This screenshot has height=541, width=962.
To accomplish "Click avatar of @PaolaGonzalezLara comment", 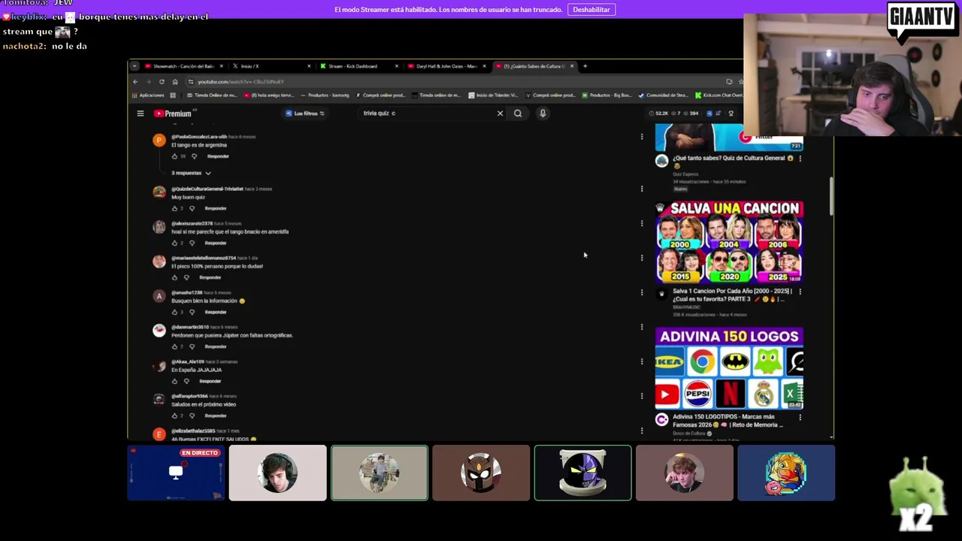I will click(x=159, y=141).
